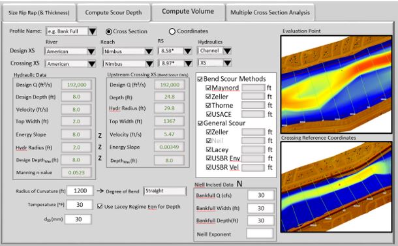The height and width of the screenshot is (246, 398).
Task: Expand the Design XS Hydraulics Channel dropdown
Action: [x=227, y=51]
